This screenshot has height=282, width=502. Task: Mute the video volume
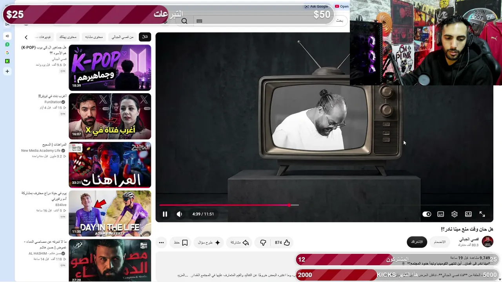pos(179,214)
